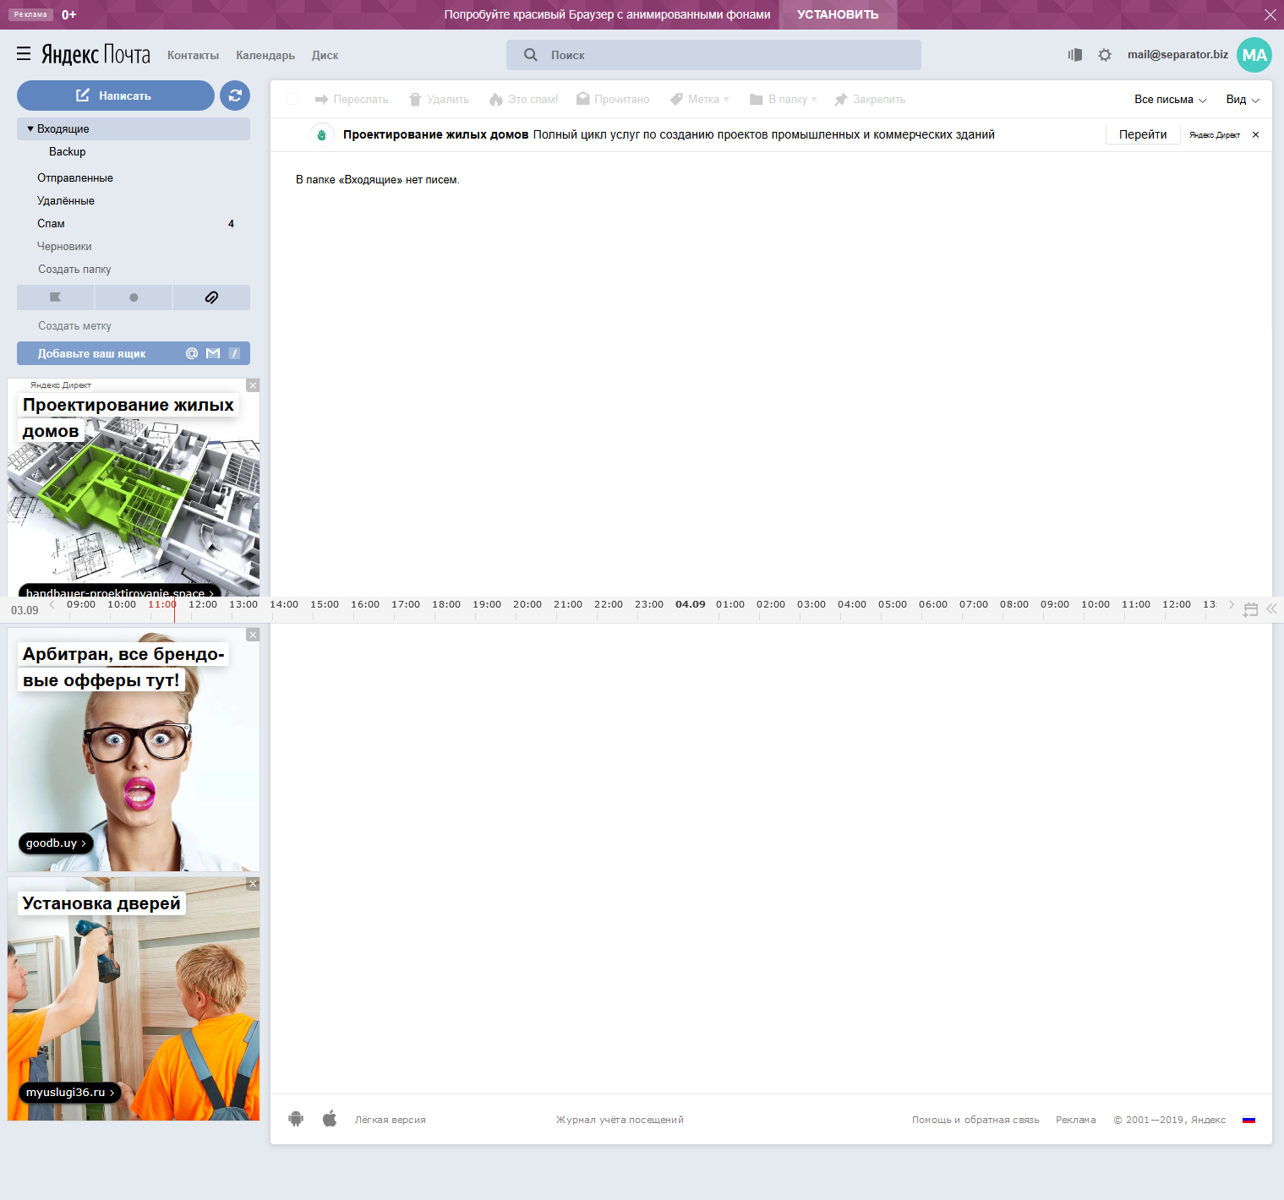Open the Лёгкая версия link
Image resolution: width=1284 pixels, height=1200 pixels.
[x=391, y=1120]
